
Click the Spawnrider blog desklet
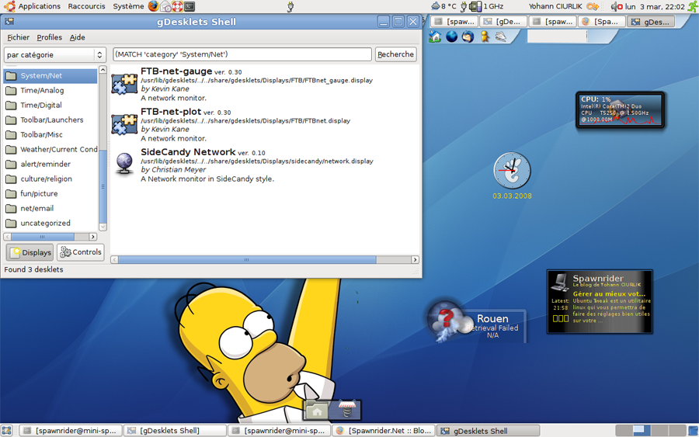[600, 302]
